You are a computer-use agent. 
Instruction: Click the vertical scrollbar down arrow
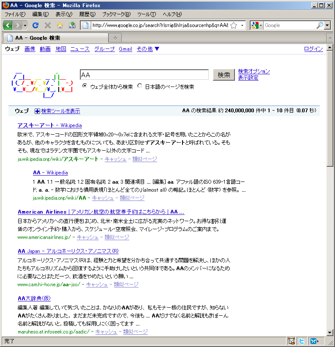pos(330,332)
